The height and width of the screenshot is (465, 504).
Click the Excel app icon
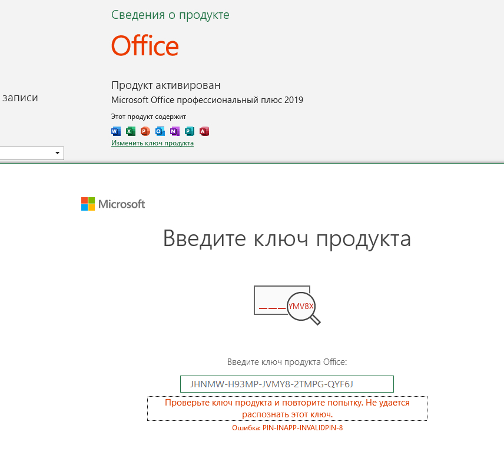[131, 131]
